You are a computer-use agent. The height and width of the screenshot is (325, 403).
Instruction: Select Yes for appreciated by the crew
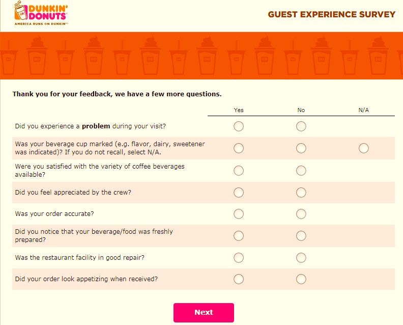(239, 193)
